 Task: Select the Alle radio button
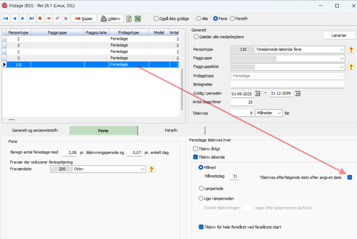(x=199, y=19)
